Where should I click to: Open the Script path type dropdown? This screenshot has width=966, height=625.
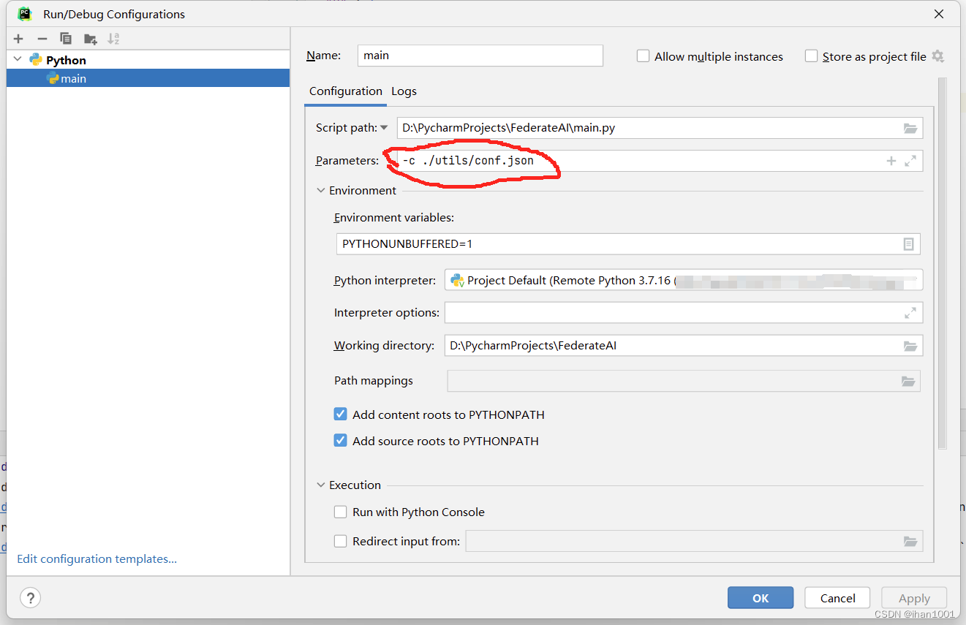(x=384, y=128)
